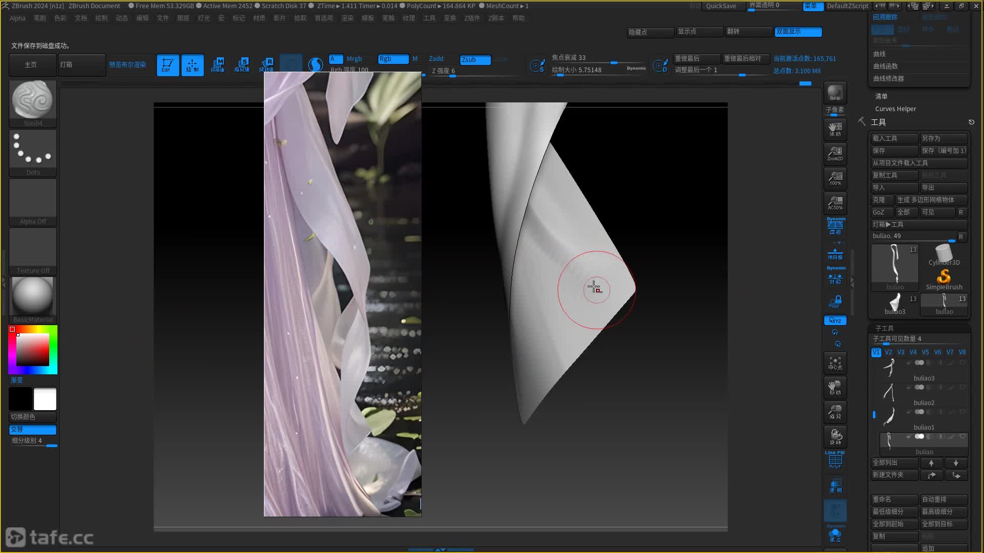This screenshot has width=984, height=553.
Task: Open the 灯箱 (LightBox) button
Action: point(82,65)
